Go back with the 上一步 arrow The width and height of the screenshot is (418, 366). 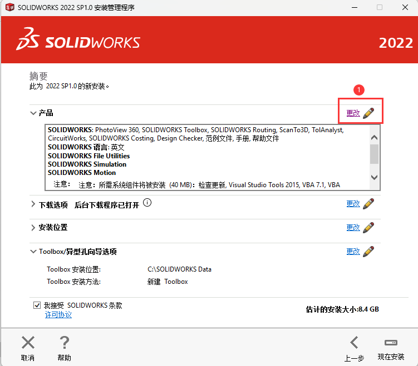[x=354, y=343]
